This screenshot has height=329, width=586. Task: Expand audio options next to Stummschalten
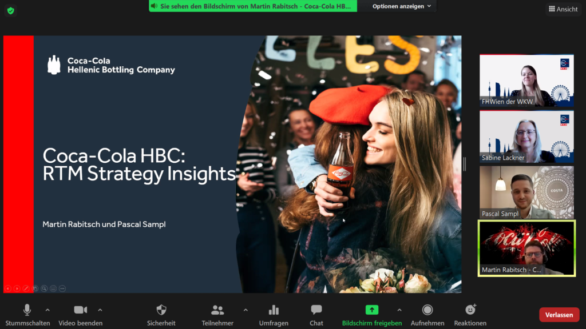click(47, 310)
